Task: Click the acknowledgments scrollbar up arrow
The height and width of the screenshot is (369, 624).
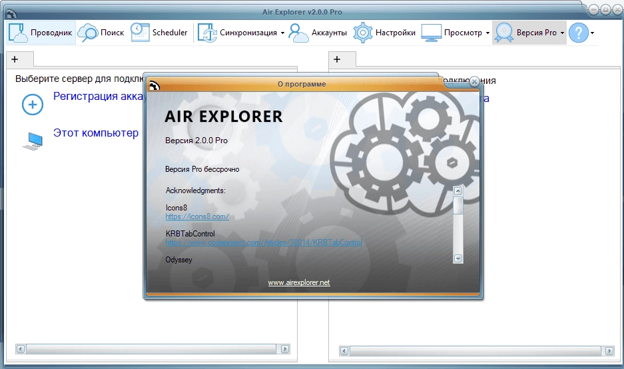Action: pos(458,191)
